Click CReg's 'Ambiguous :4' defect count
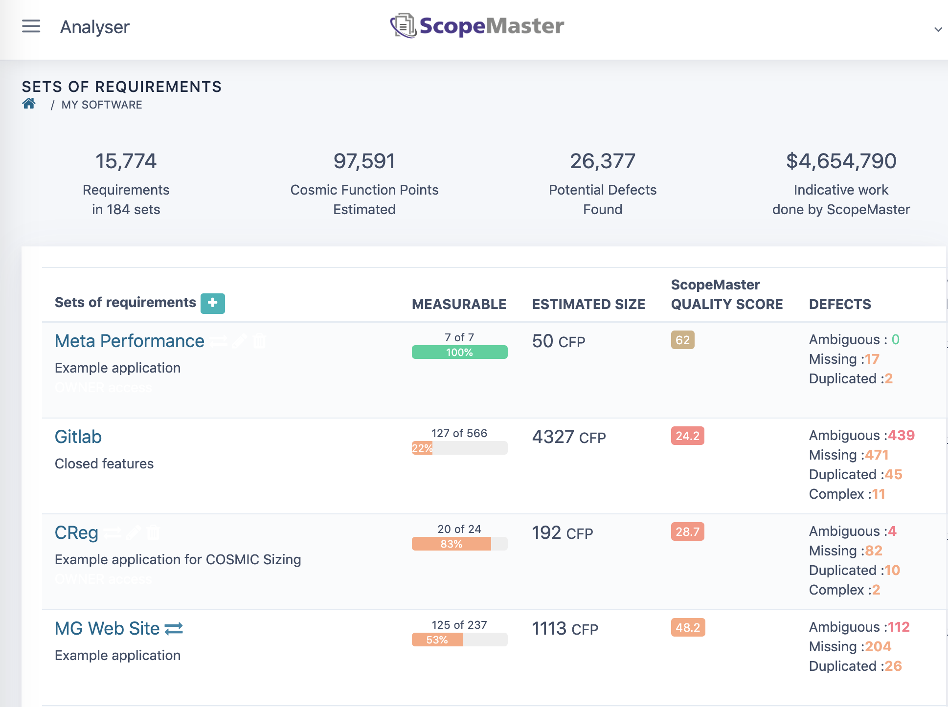Viewport: 948px width, 707px height. 853,531
